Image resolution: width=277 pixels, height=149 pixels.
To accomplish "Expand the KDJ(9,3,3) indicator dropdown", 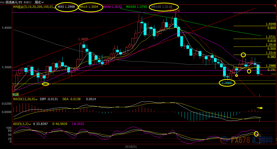I will point(30,124).
